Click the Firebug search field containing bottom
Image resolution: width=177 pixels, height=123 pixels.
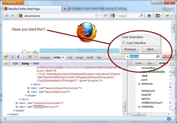tap(143, 57)
